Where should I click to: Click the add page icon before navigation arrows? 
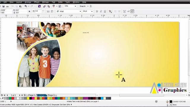(x=2, y=95)
